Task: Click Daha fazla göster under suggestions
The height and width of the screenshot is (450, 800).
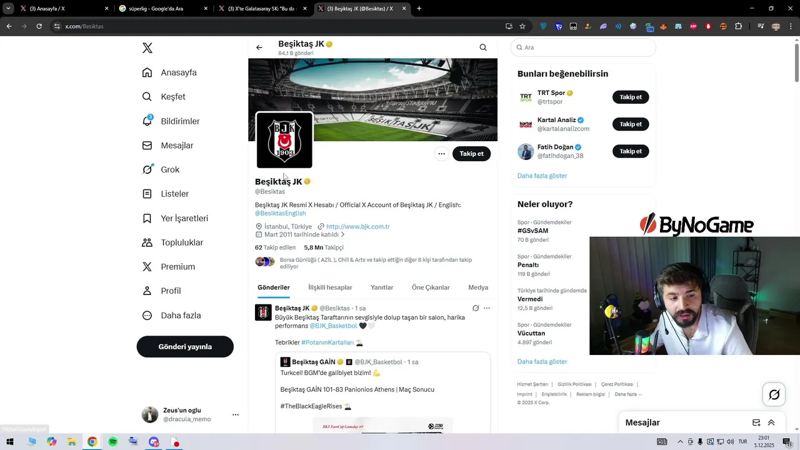Action: point(542,176)
